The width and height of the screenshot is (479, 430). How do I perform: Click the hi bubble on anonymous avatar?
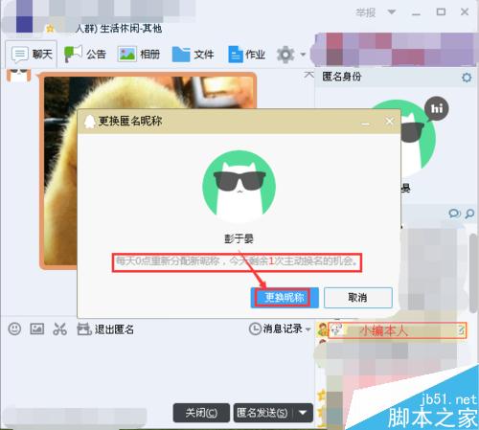coord(437,108)
